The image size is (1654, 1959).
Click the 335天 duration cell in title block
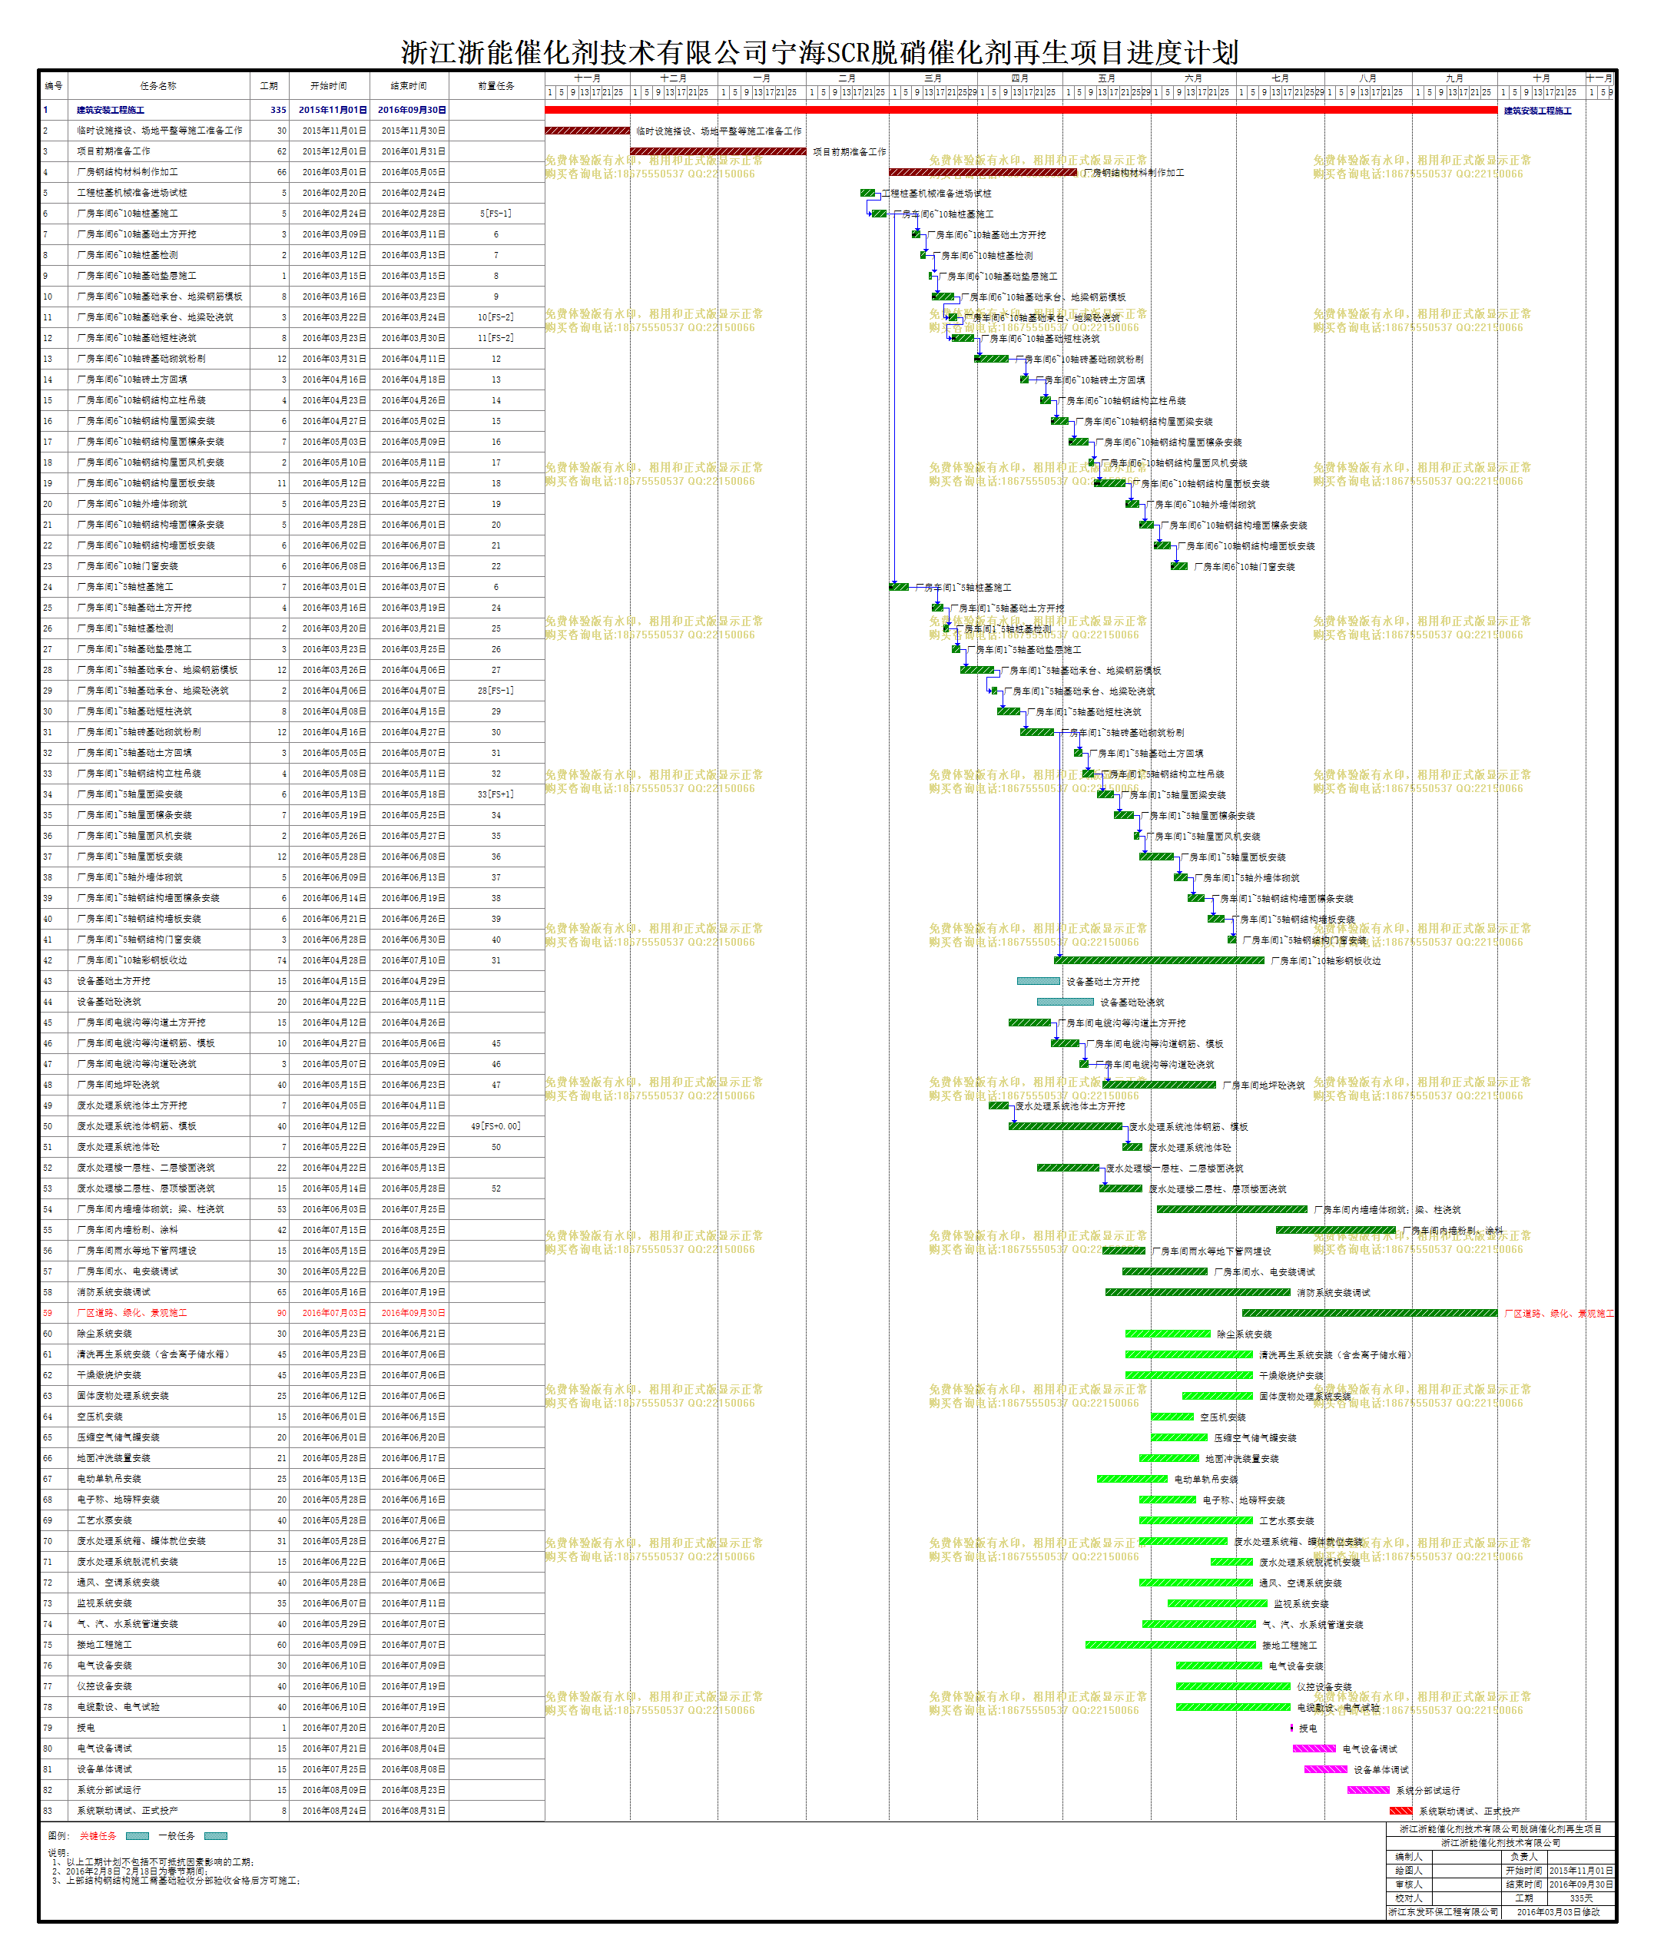click(1581, 1898)
